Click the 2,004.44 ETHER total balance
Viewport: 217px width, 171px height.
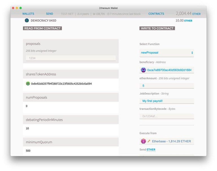[188, 13]
